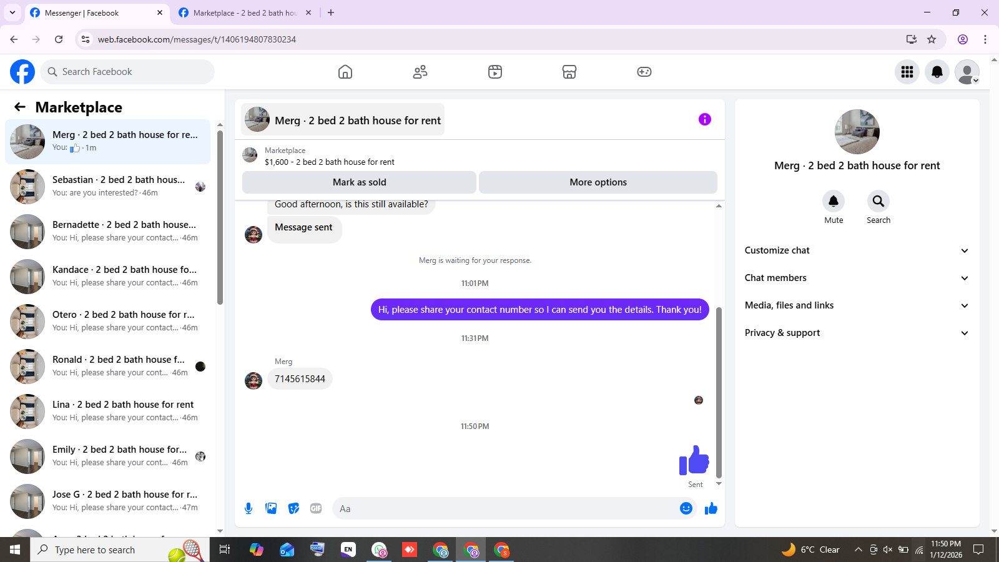Click the Search Facebook field
This screenshot has height=562, width=999.
[x=127, y=72]
